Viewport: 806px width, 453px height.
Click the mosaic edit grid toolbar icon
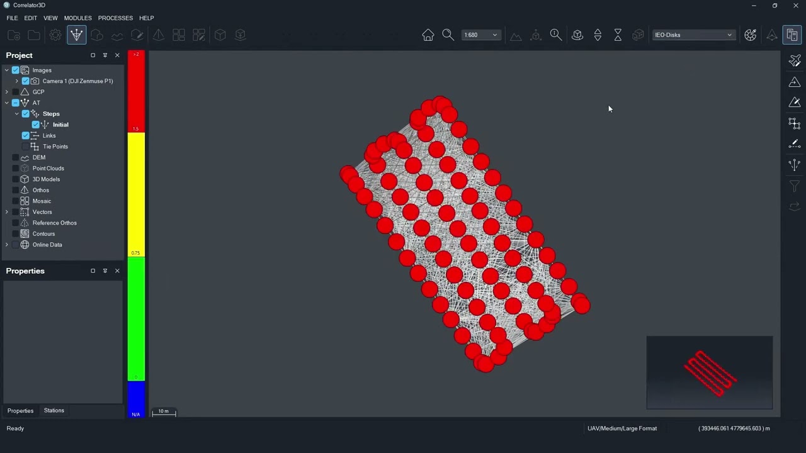pos(199,35)
